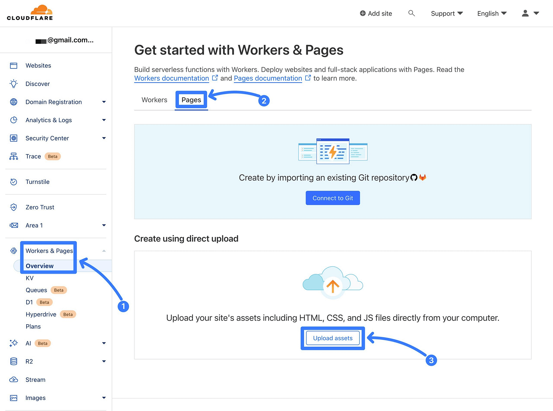
Task: Click the Workers & Pages sidebar label
Action: coord(49,251)
